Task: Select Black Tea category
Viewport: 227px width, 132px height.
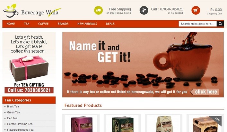Action: (x=13, y=106)
